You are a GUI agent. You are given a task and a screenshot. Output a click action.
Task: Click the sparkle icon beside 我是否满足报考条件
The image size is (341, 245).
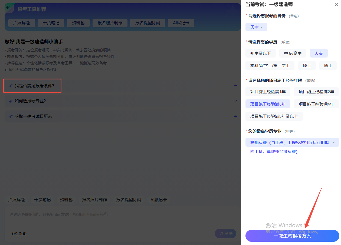pyautogui.click(x=11, y=86)
